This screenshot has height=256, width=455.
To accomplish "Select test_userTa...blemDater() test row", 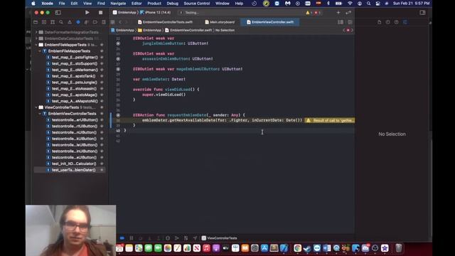I will pos(70,170).
